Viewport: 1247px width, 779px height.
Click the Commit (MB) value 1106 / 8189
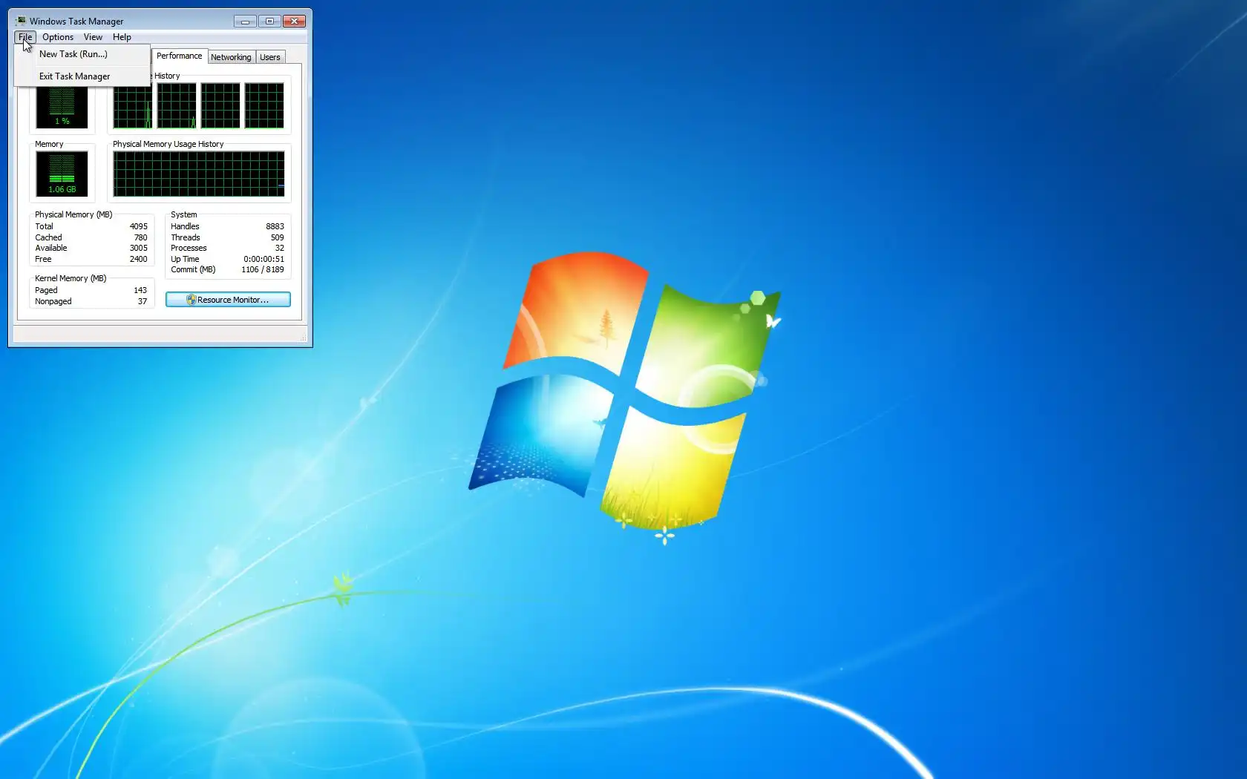[x=263, y=269]
